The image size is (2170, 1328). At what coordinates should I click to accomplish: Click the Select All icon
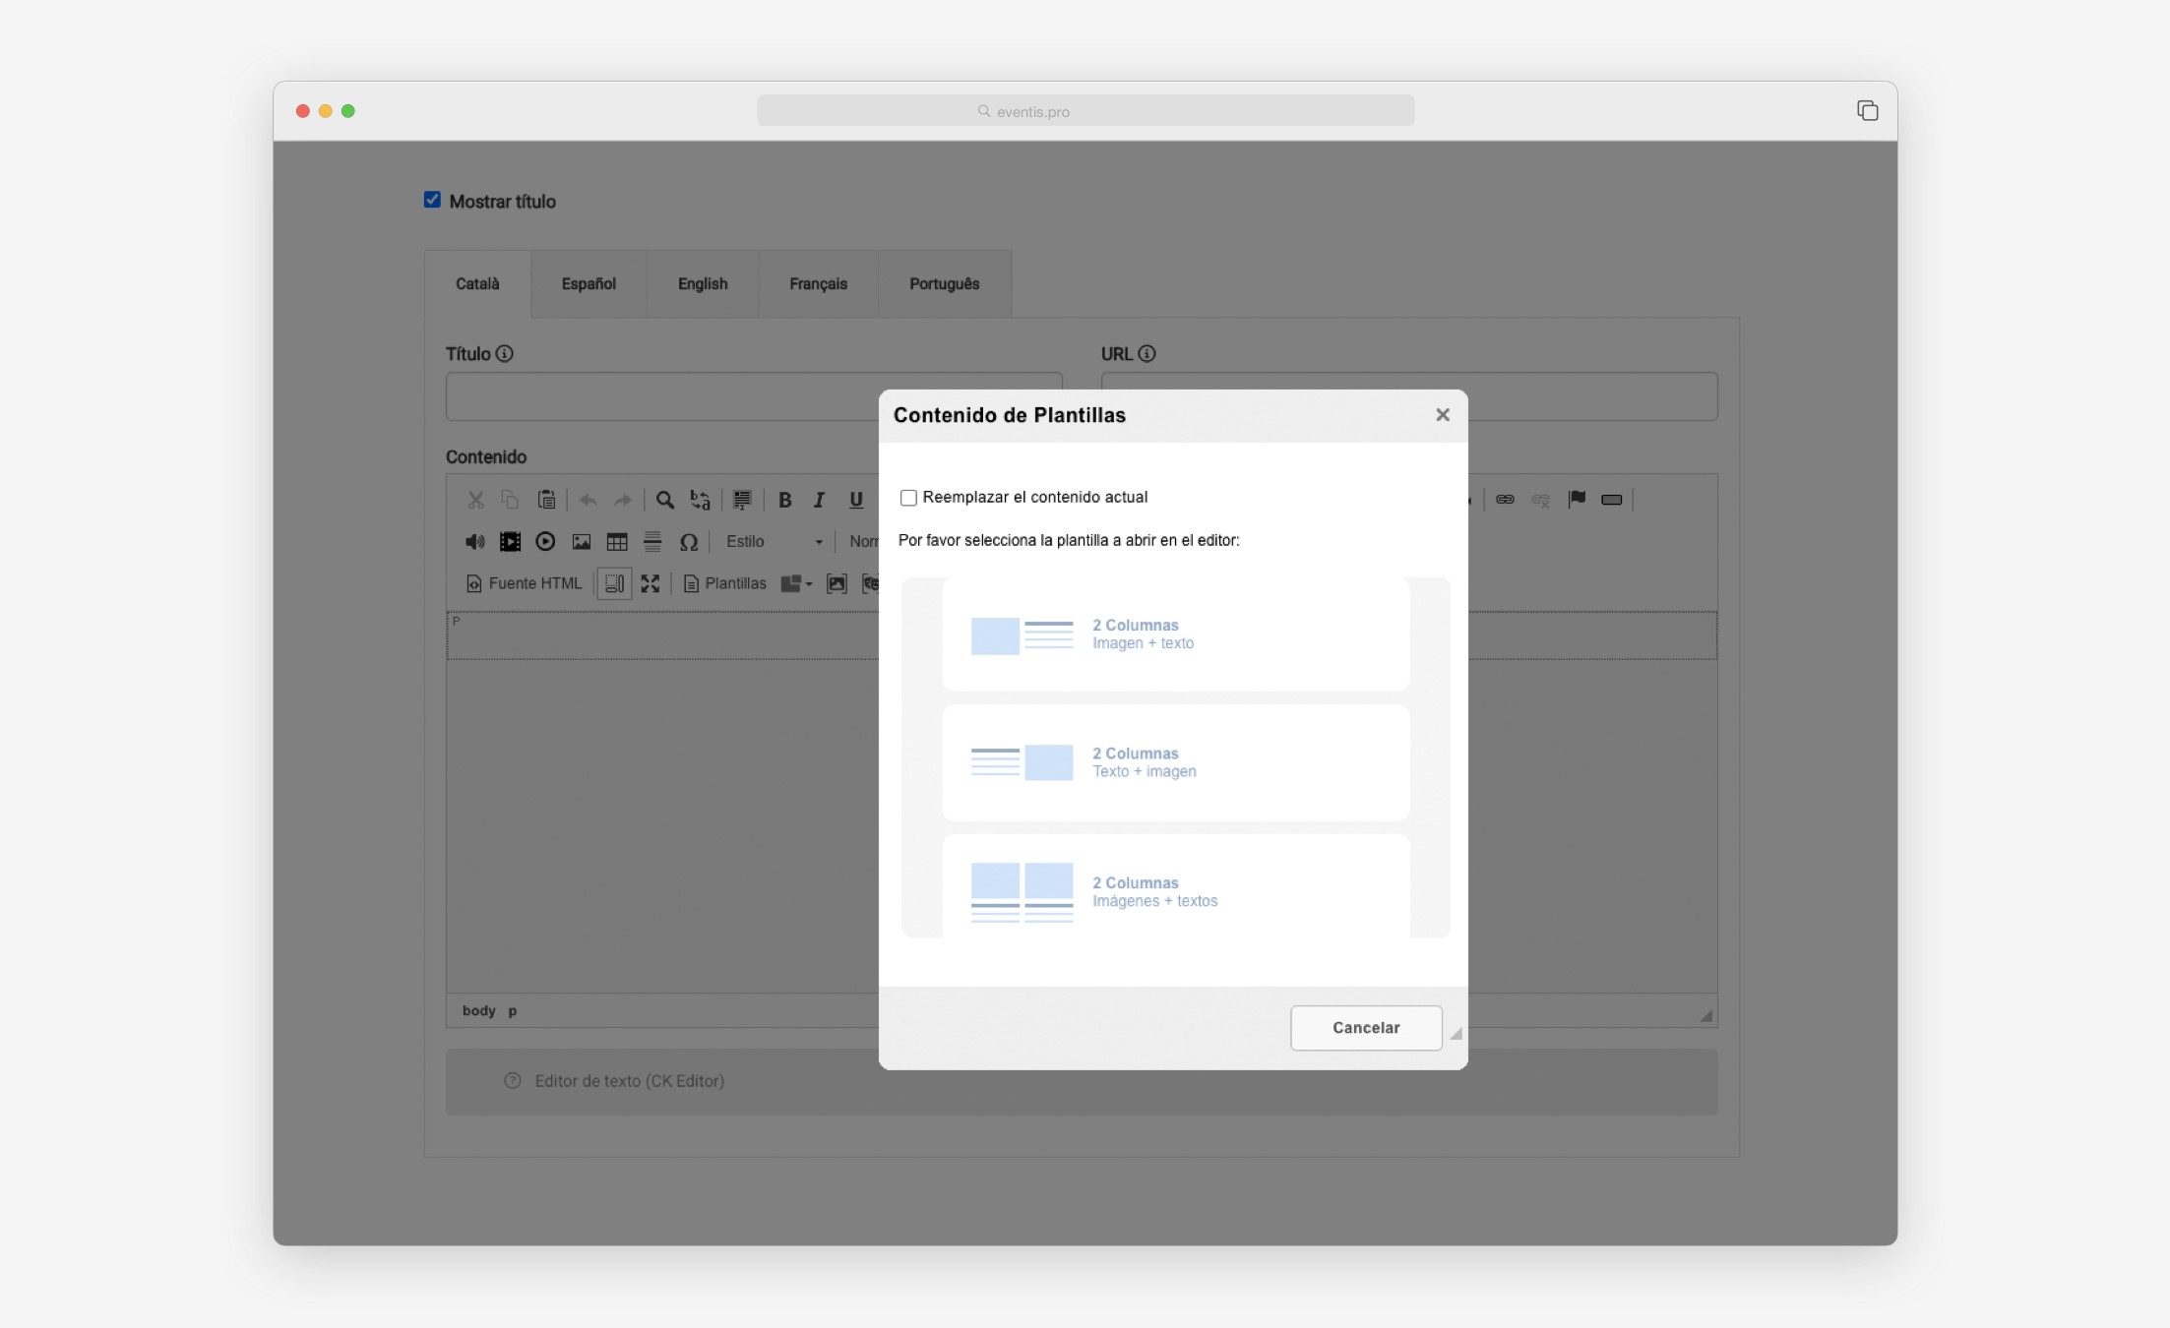coord(742,500)
